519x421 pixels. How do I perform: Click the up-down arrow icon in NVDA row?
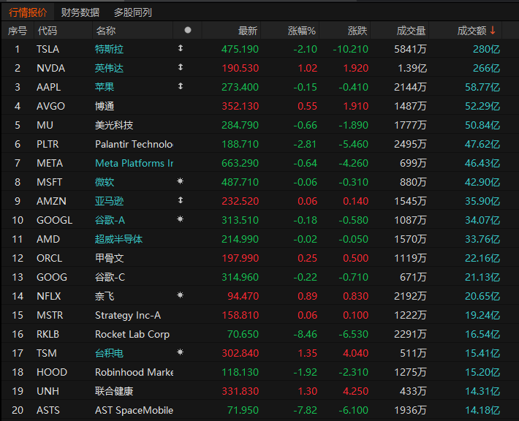pos(181,67)
